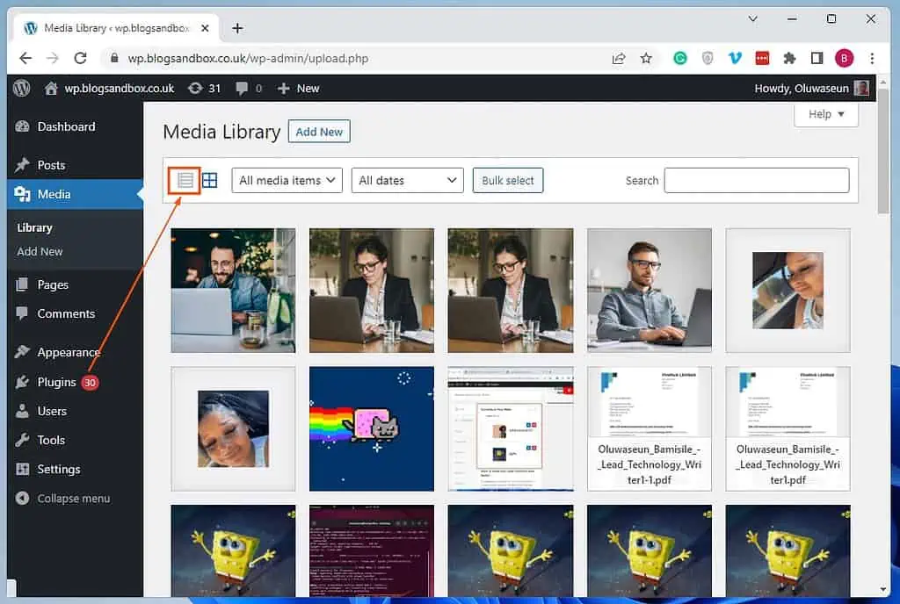The image size is (900, 604).
Task: Open Plugins in sidebar
Action: 75,382
